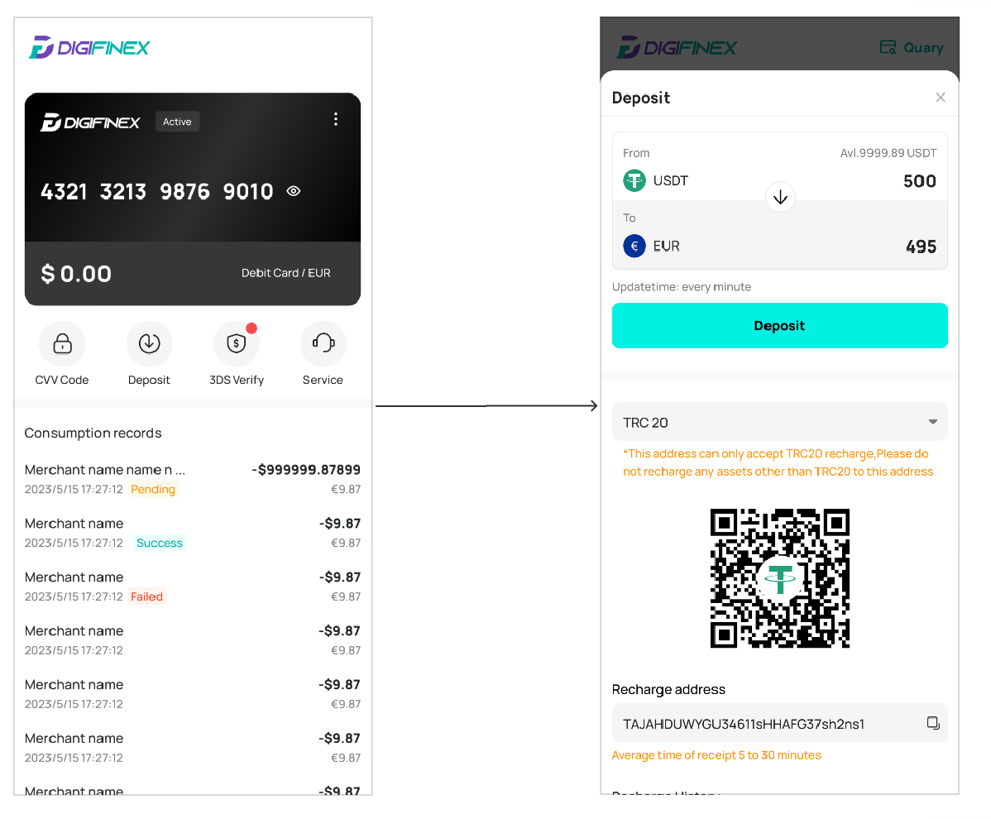Tap 'Average time of receipt 5 to 30 minutes'
Screen dimensions: 991x819
pos(716,755)
